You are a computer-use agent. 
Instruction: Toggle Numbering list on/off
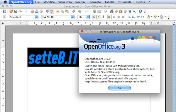(129, 17)
